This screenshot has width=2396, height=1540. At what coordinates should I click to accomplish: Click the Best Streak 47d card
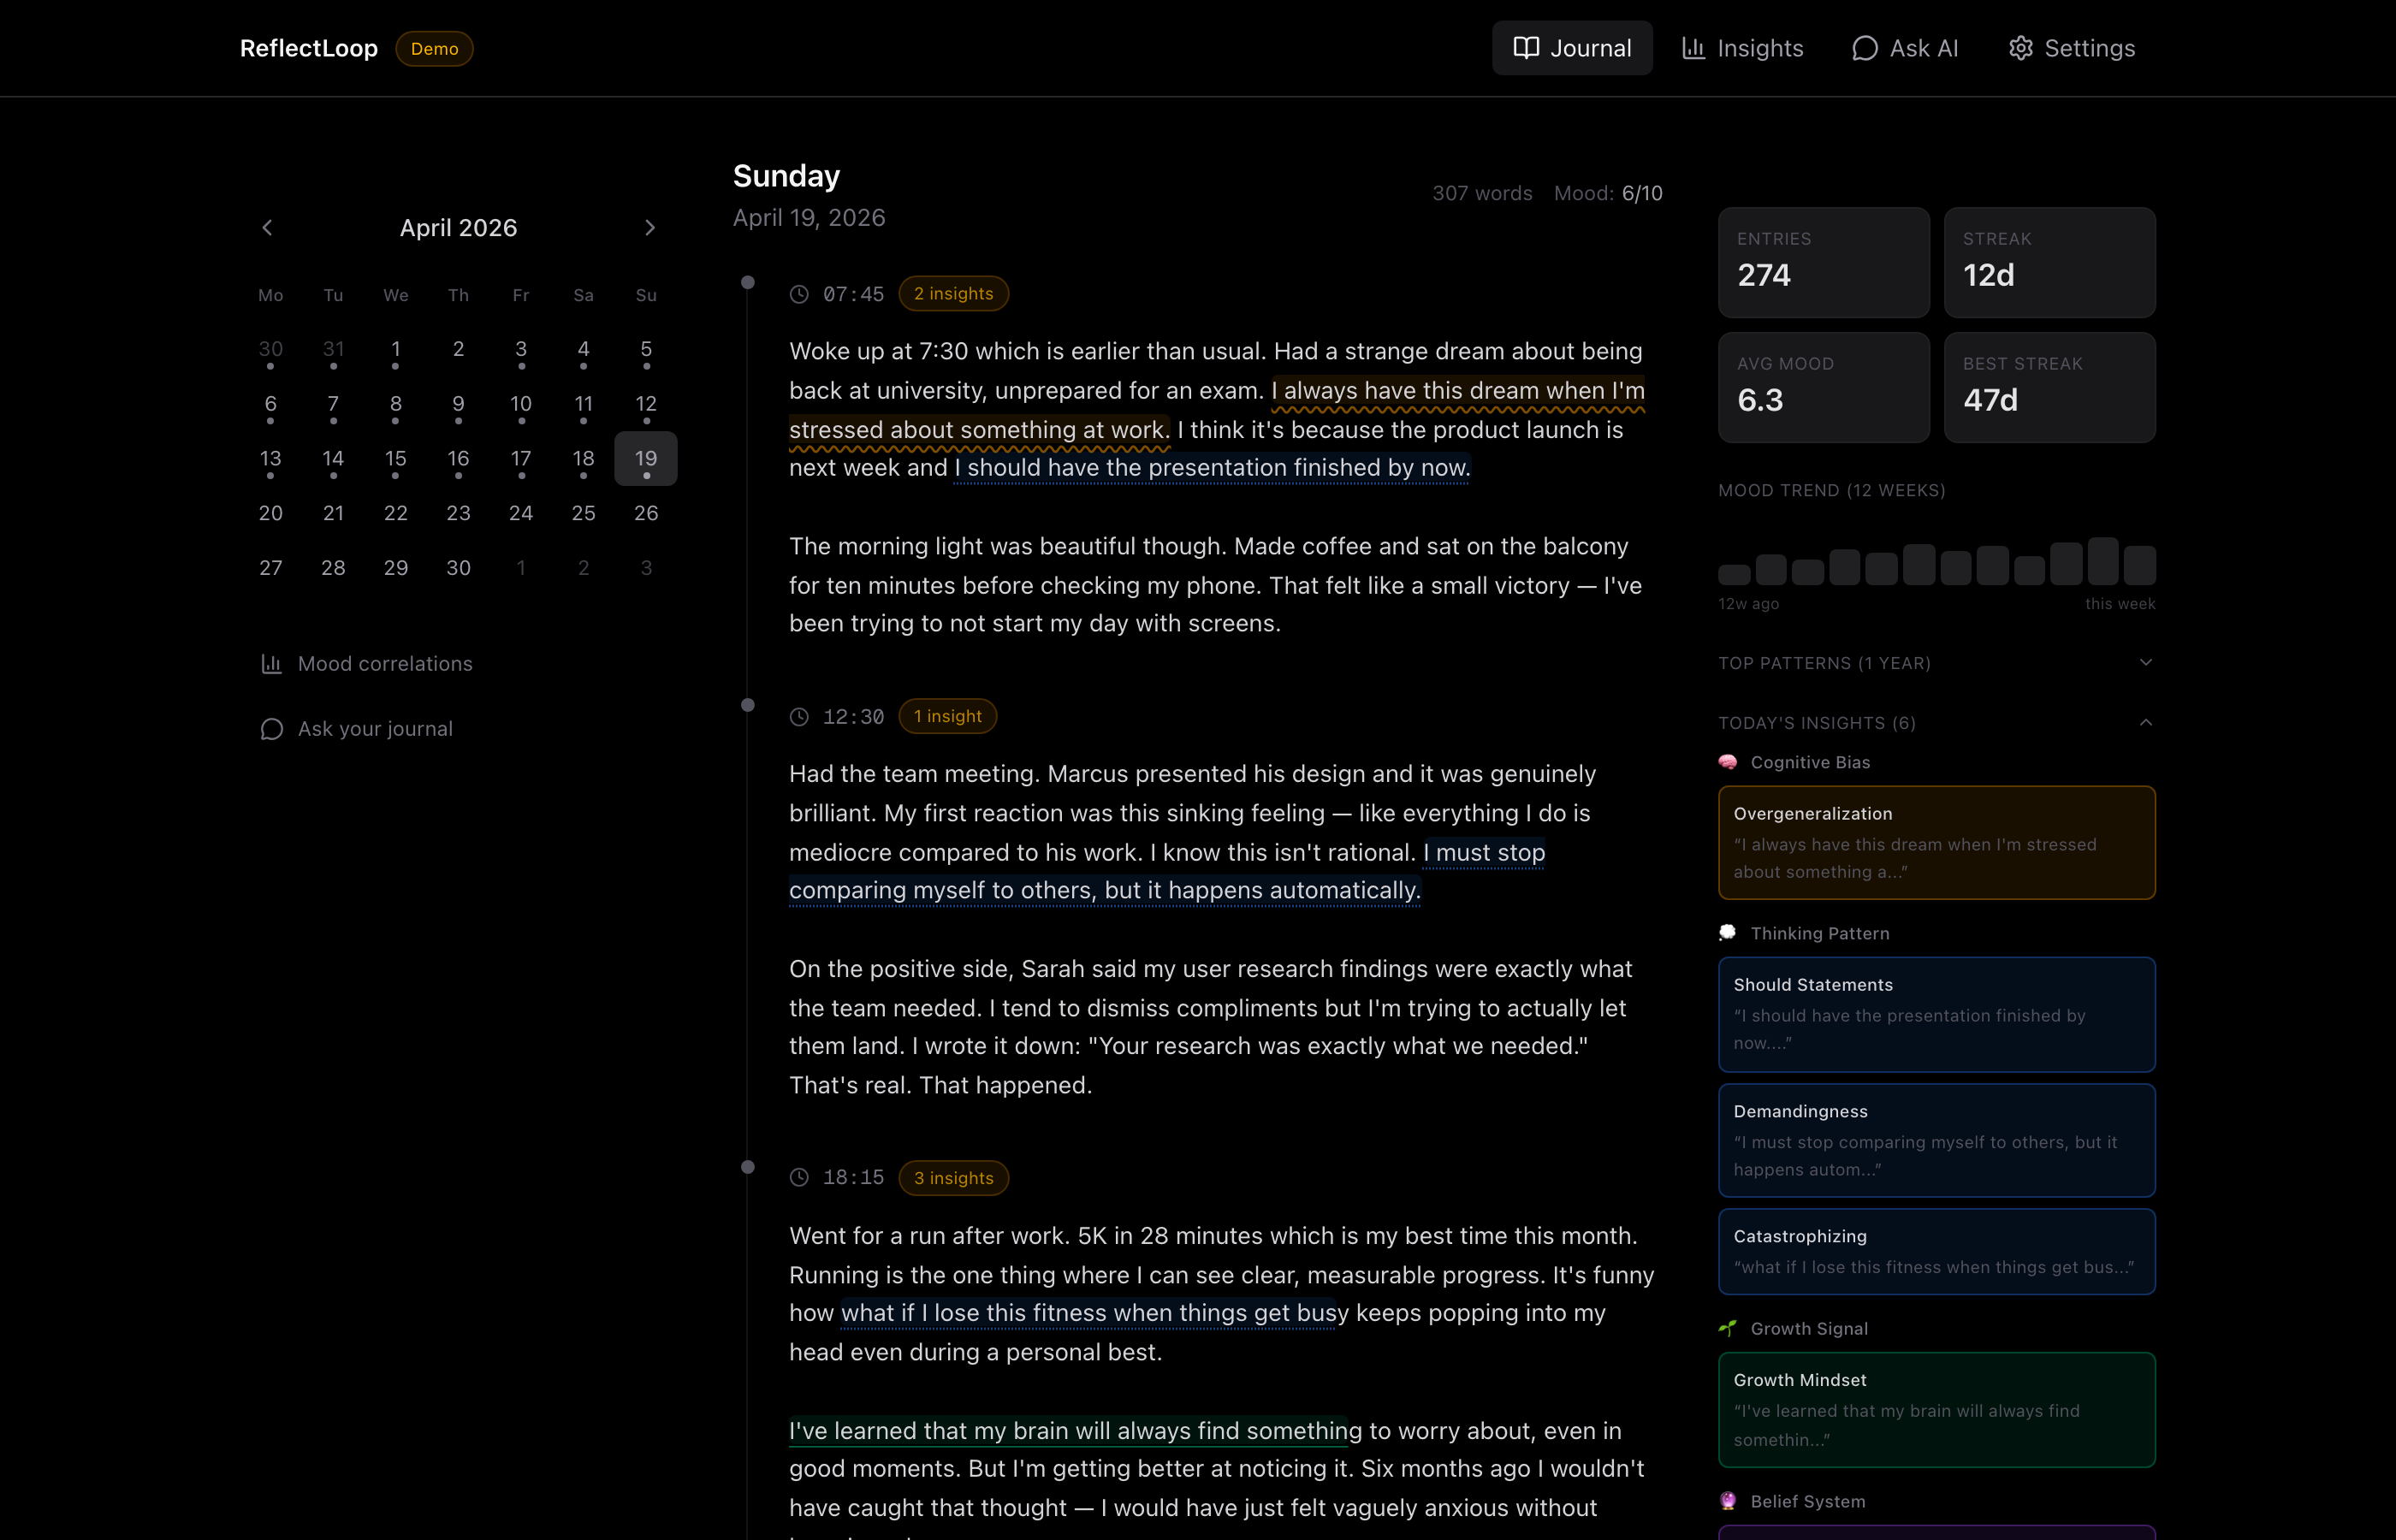[2049, 388]
